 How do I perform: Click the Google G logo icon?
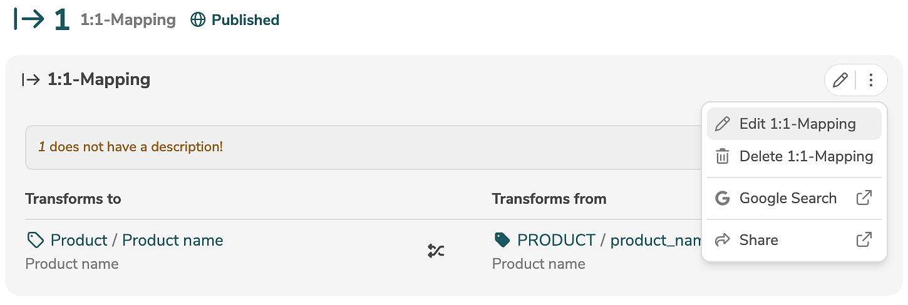click(x=723, y=199)
